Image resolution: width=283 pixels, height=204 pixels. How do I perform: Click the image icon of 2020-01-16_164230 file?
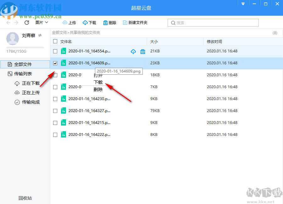(x=64, y=99)
